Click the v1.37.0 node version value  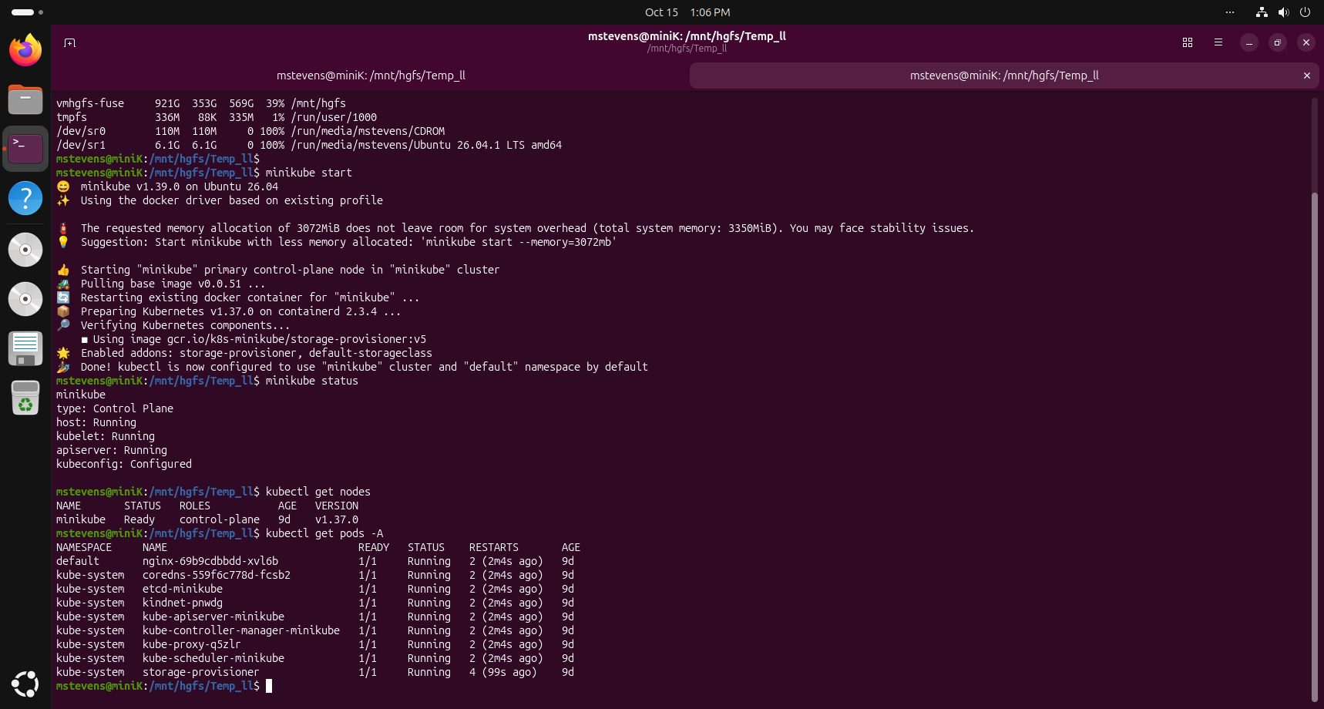pos(337,519)
